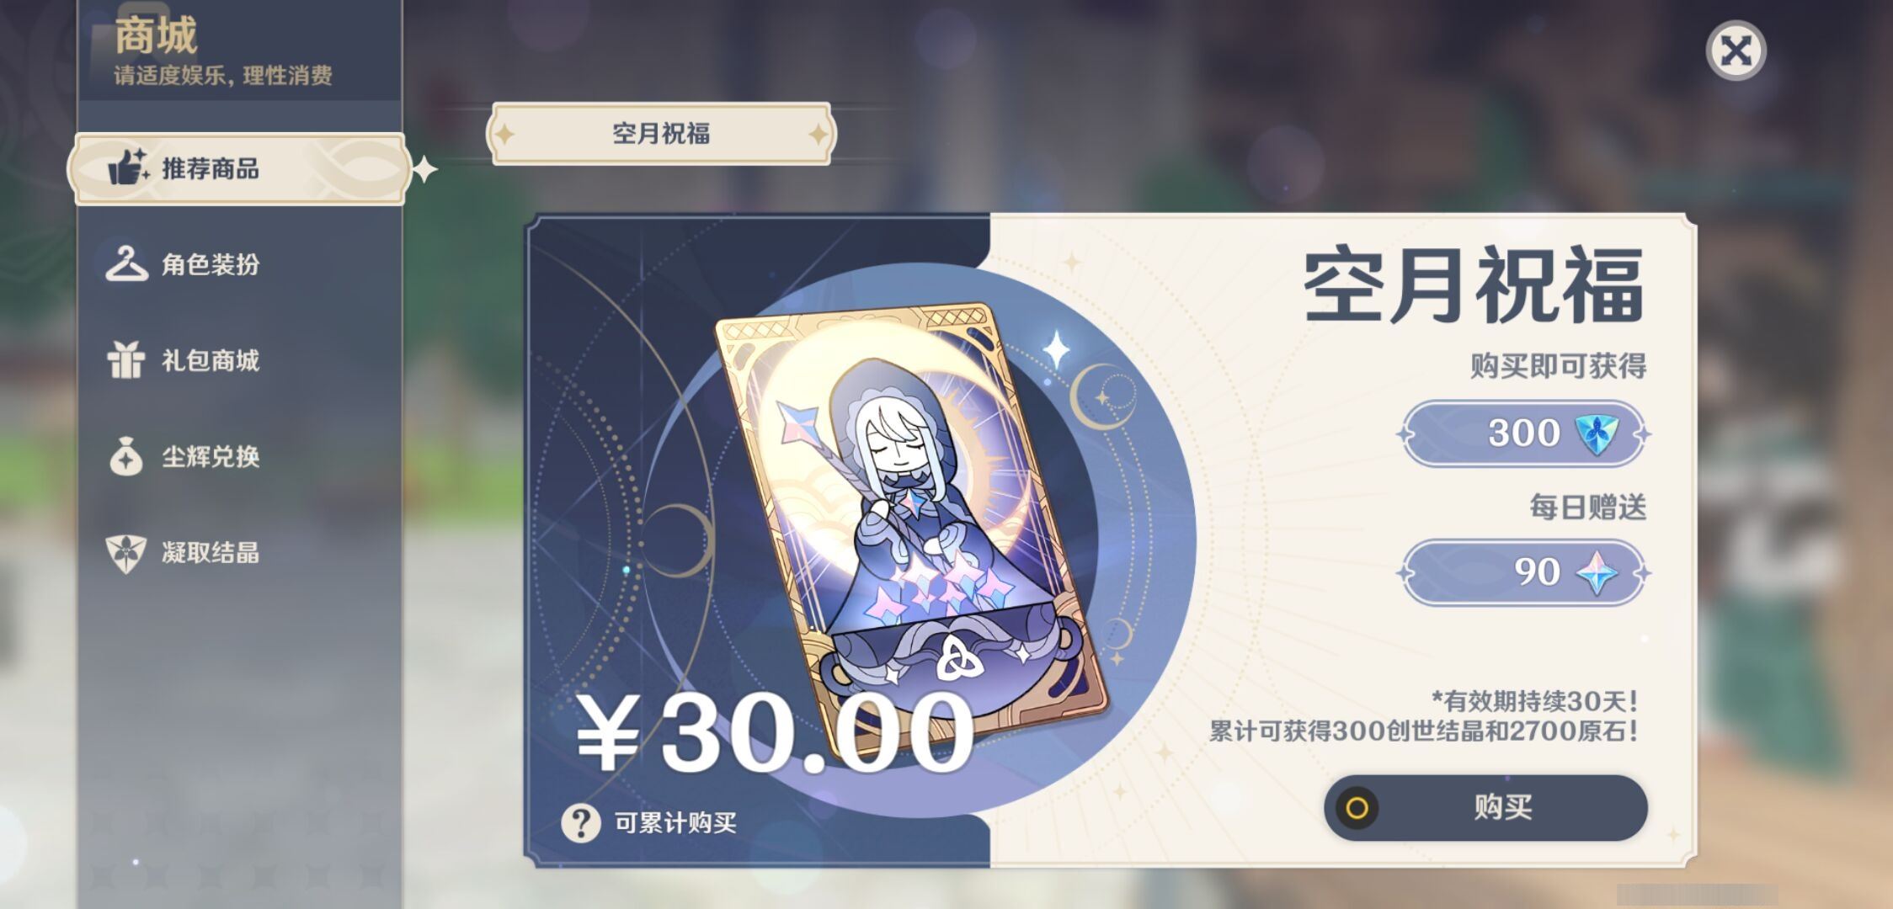The image size is (1893, 909).
Task: Tap the Primogem star icon beside 90
Action: tap(1596, 573)
